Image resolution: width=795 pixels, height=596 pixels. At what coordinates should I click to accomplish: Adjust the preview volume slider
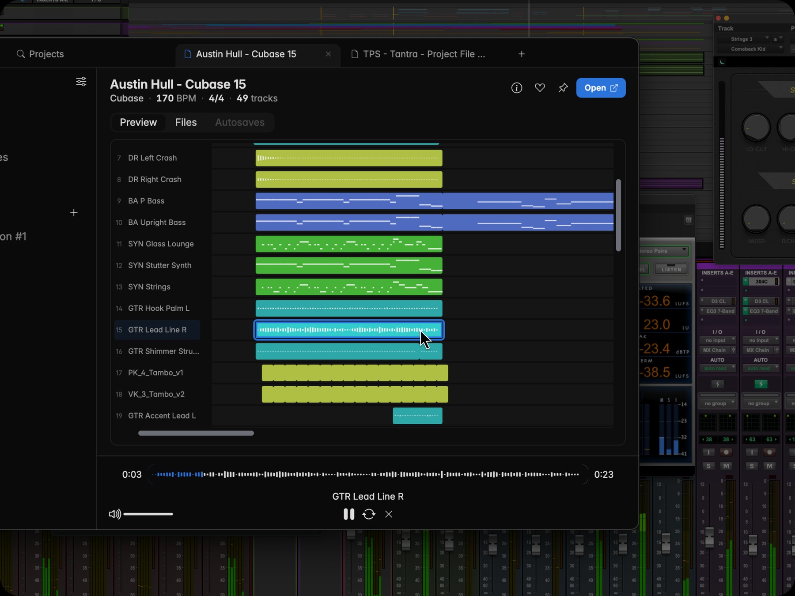[148, 514]
